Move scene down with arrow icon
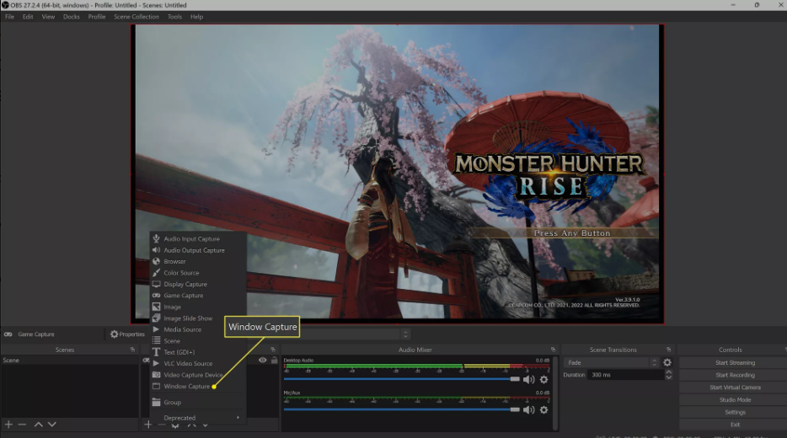787x438 pixels. click(51, 425)
